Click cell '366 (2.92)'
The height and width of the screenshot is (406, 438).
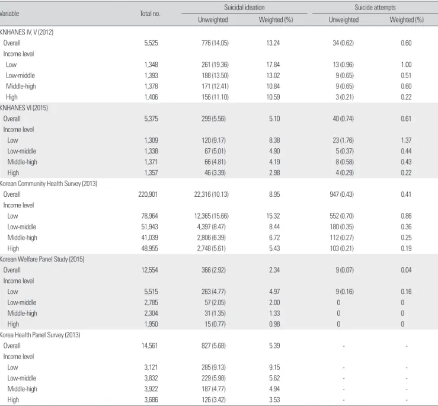(213, 270)
